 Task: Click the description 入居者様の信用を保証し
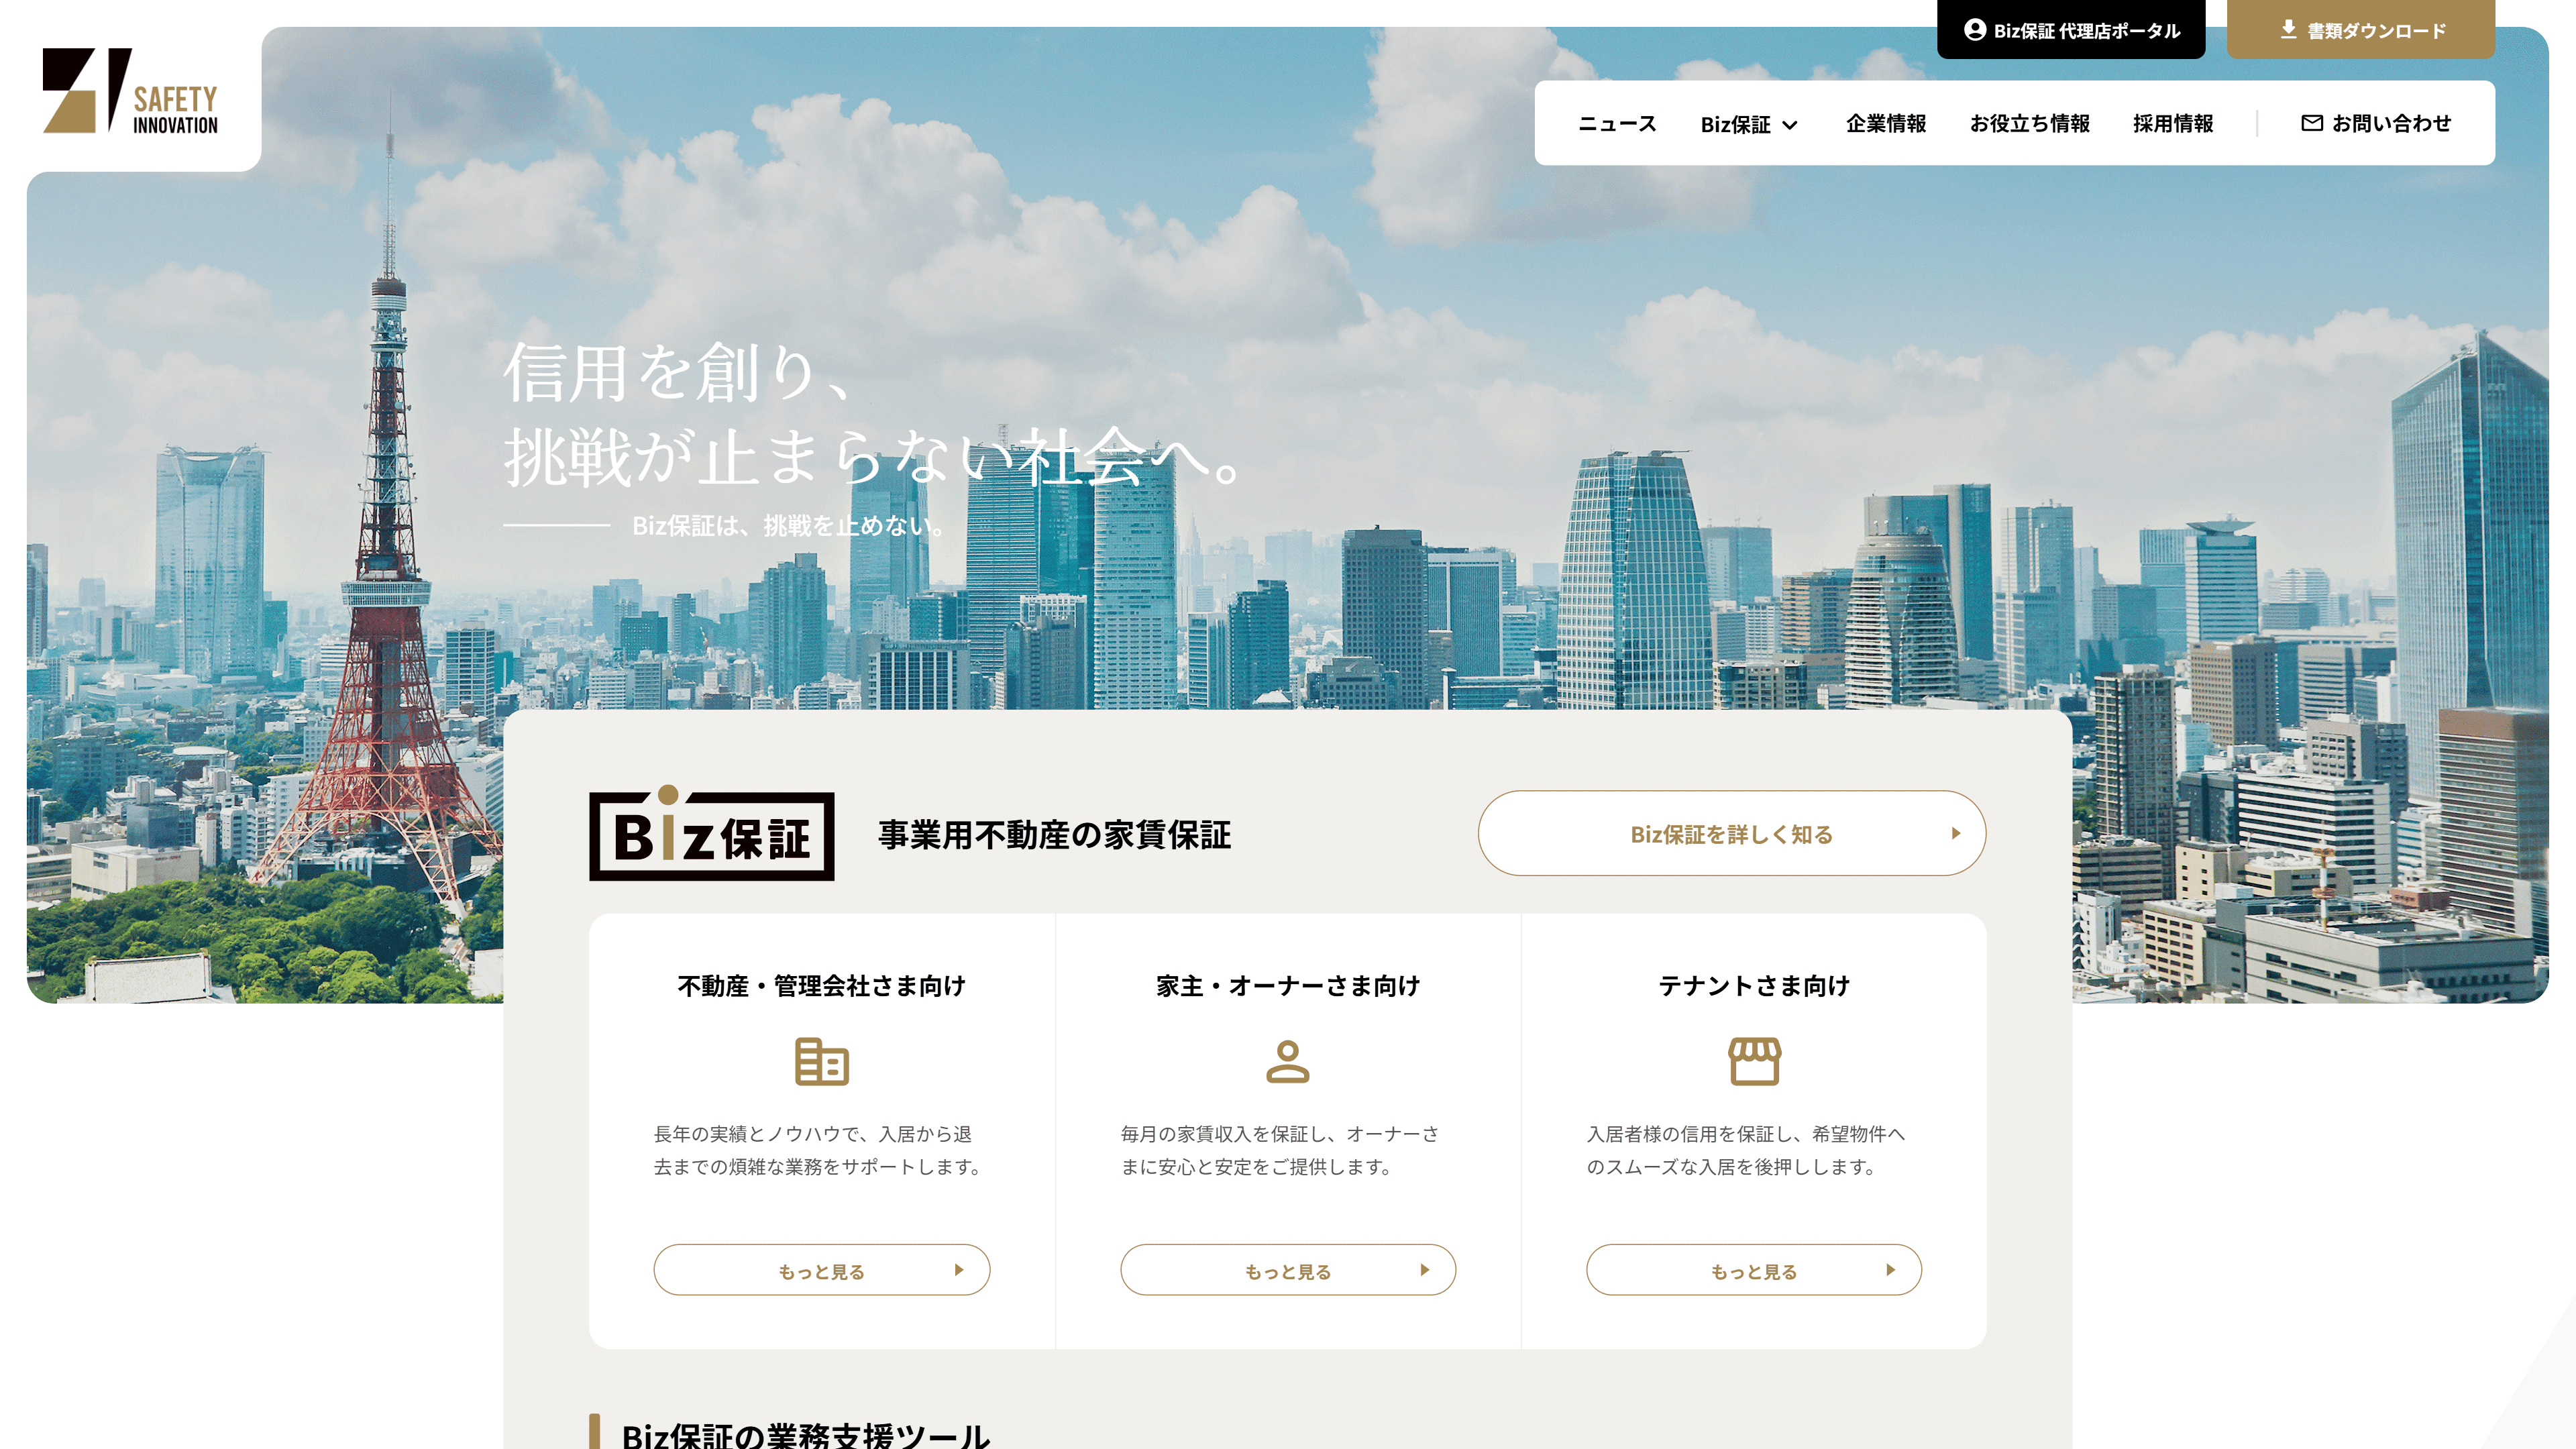click(1746, 1150)
